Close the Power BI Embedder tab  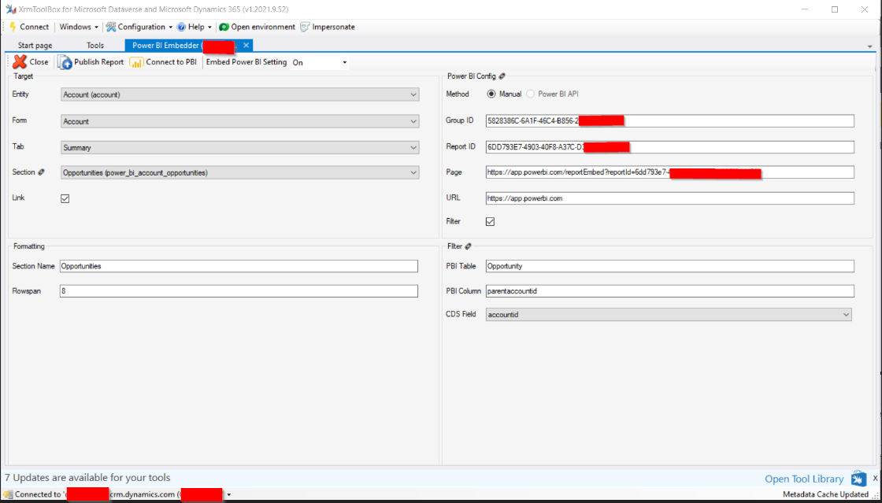coord(246,45)
